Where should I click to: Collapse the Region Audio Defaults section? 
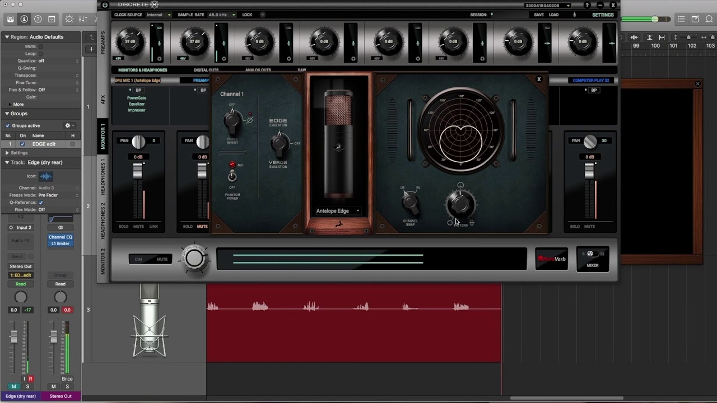7,37
